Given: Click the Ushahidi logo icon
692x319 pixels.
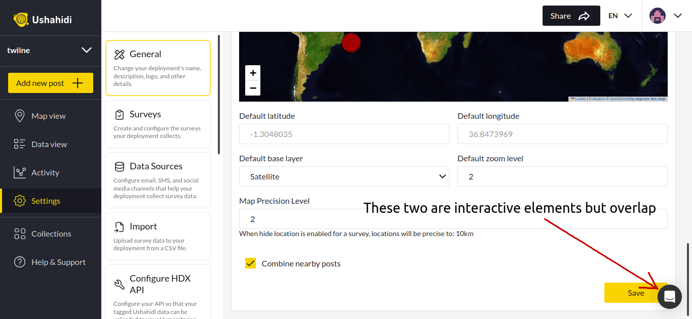Looking at the screenshot, I should (21, 20).
